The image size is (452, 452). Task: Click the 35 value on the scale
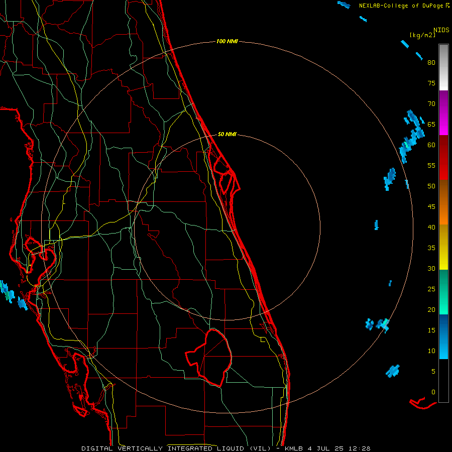click(x=431, y=248)
